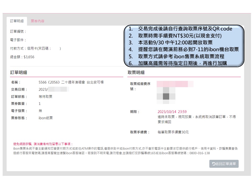Select the 訂單明細 tab

(17, 21)
